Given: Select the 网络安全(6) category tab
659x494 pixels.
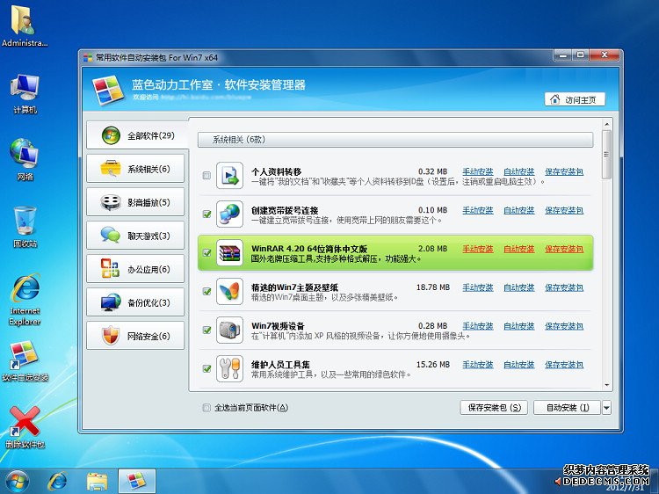Looking at the screenshot, I should [x=135, y=336].
